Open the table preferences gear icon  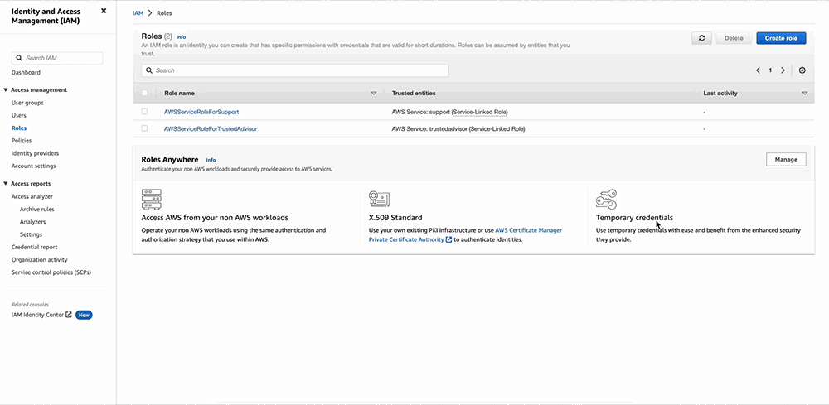pyautogui.click(x=802, y=70)
